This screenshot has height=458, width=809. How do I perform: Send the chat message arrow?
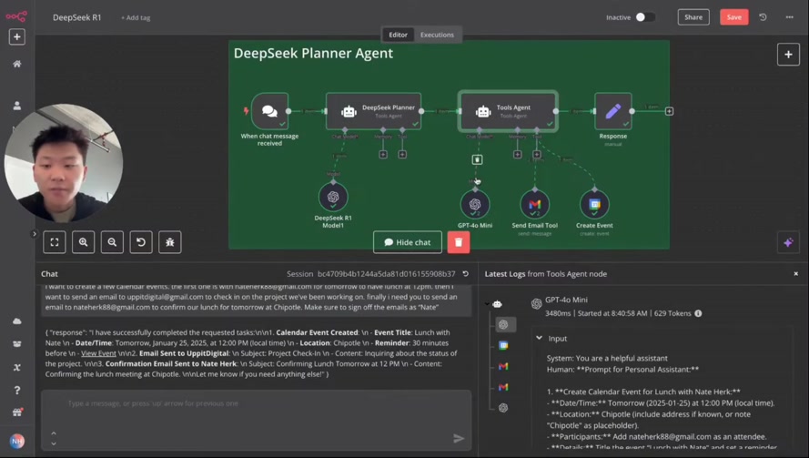click(459, 438)
